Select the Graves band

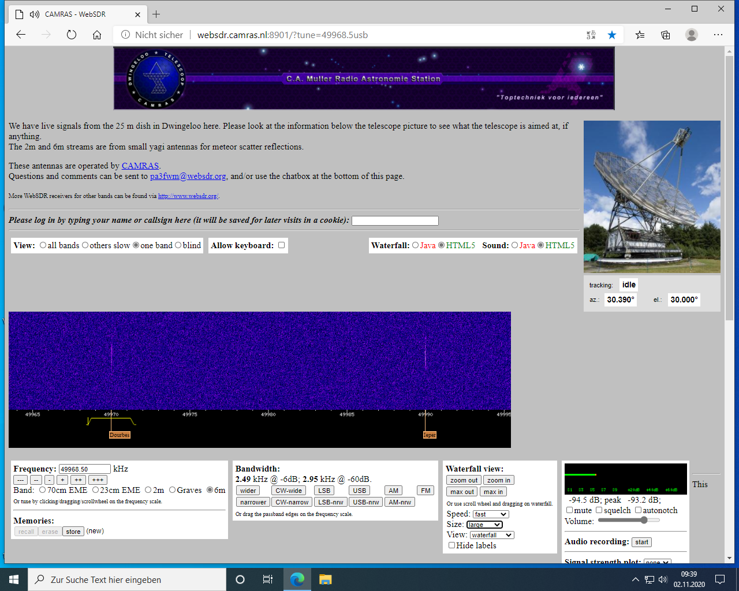(172, 490)
